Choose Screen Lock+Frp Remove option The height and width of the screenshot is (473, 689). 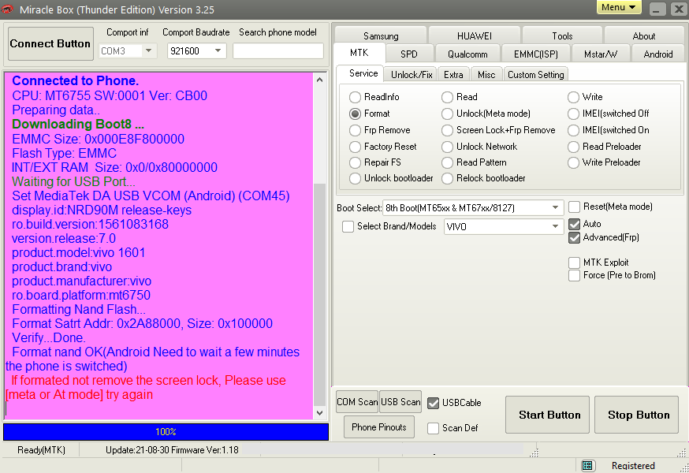coord(447,131)
